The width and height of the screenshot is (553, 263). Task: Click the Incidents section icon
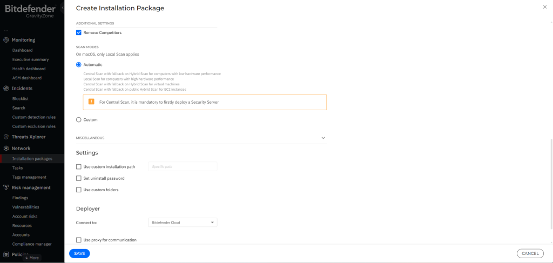6,89
